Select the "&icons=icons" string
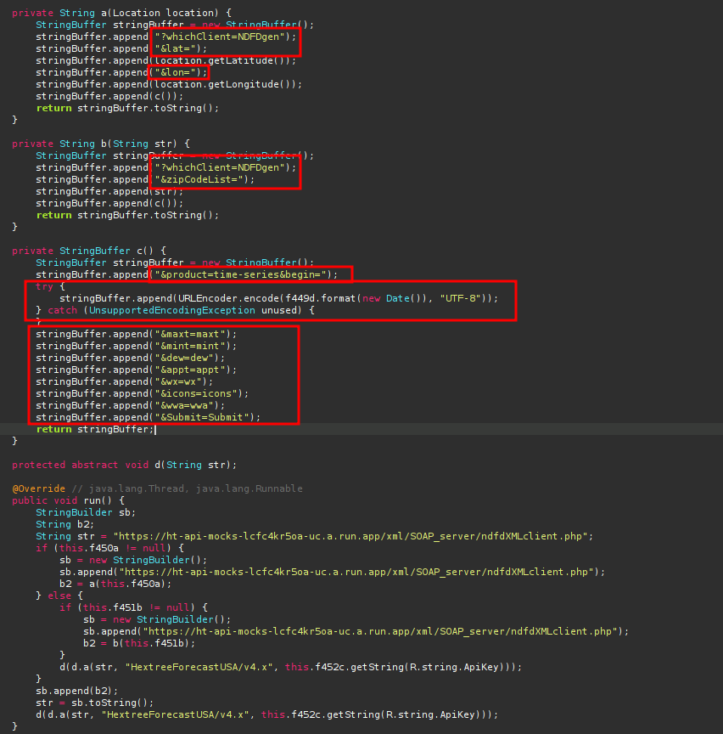The height and width of the screenshot is (734, 723). pyautogui.click(x=201, y=393)
